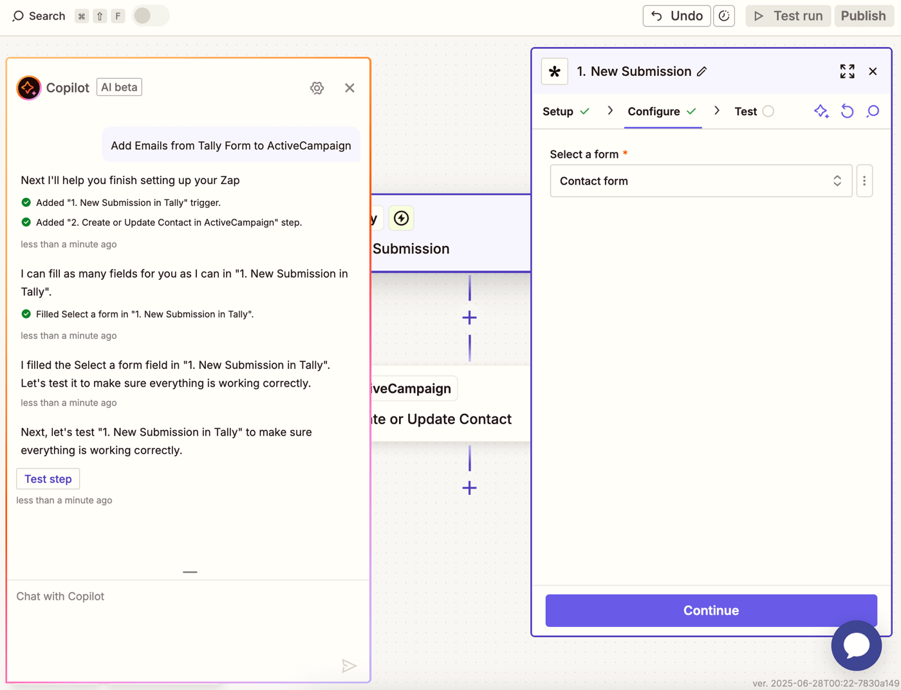Click the AI beta badge
901x690 pixels.
click(119, 87)
